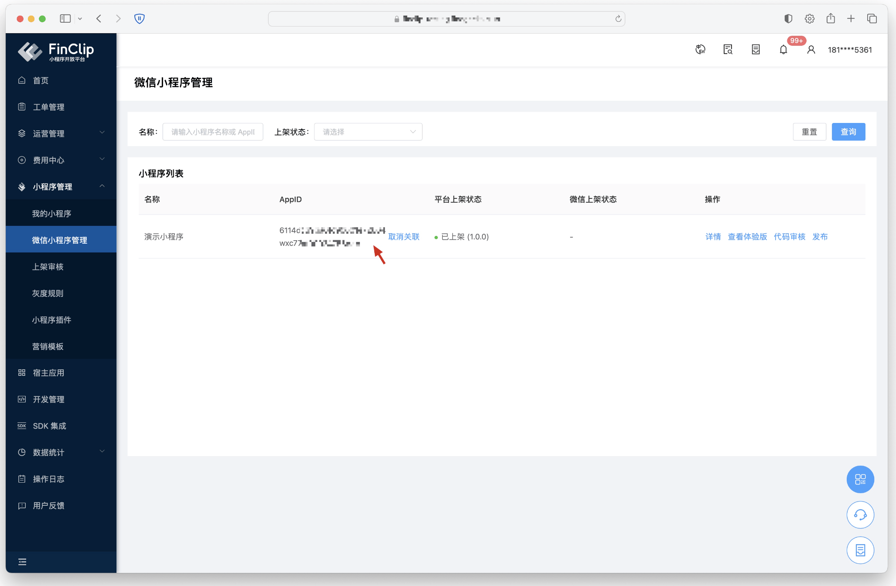896x586 pixels.
Task: Collapse the 小程序管理 menu
Action: click(61, 187)
